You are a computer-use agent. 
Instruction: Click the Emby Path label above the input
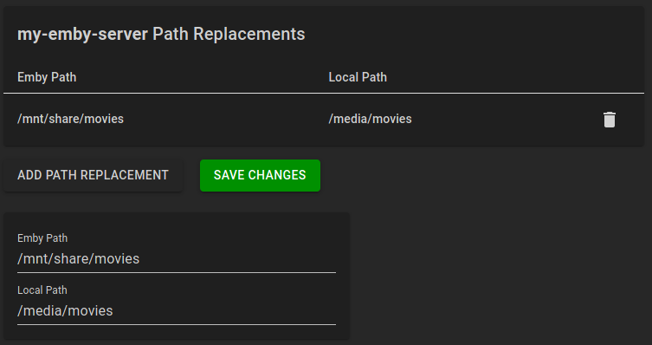[42, 238]
